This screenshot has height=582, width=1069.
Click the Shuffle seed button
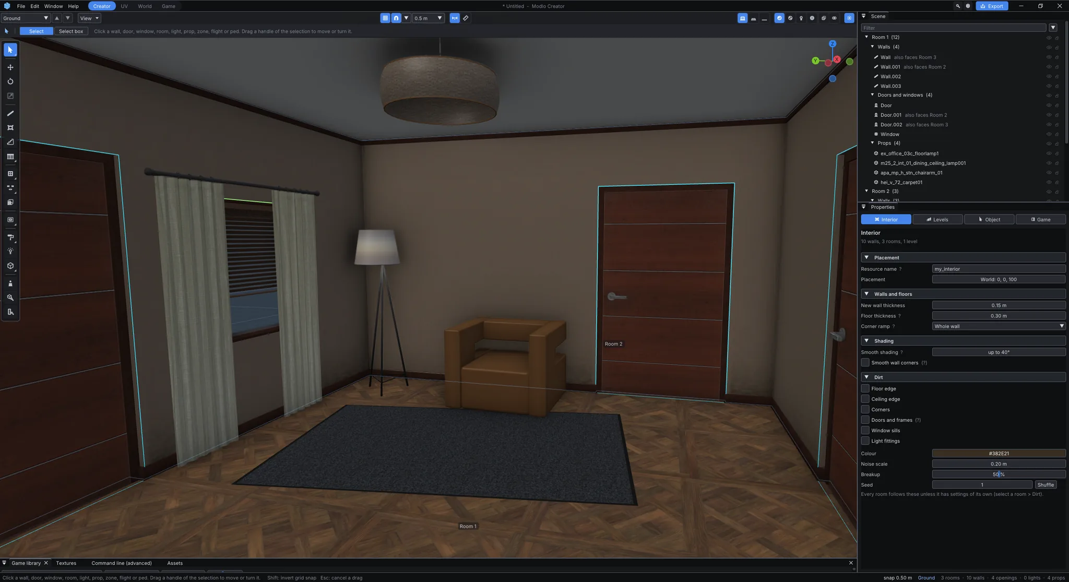tap(1046, 485)
